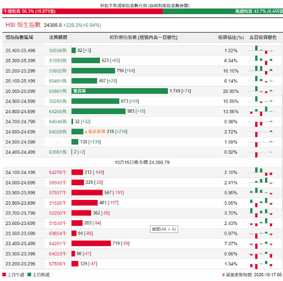Click the 相對期指張數 column header
The width and height of the screenshot is (283, 281).
tap(143, 37)
